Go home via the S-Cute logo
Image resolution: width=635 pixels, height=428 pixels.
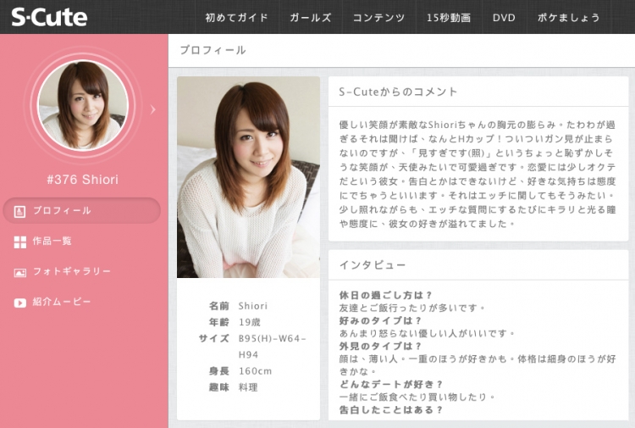pos(49,17)
